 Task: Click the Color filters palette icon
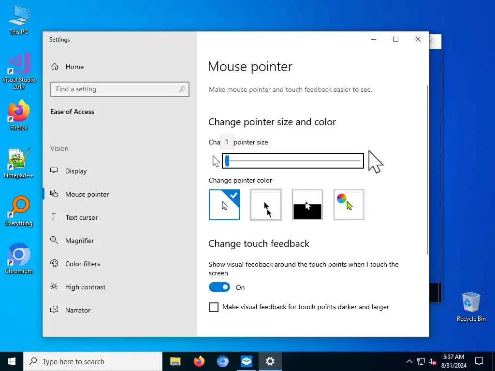pos(54,263)
